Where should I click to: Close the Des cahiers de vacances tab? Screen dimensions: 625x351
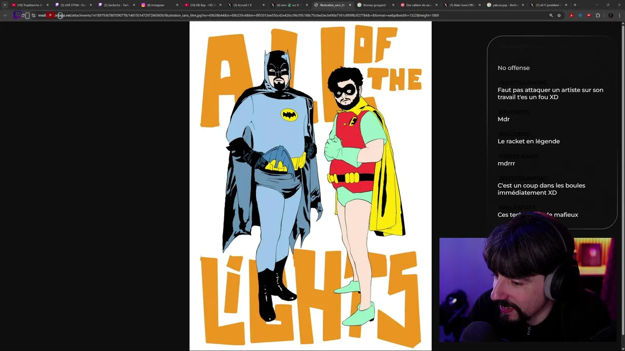(x=436, y=5)
